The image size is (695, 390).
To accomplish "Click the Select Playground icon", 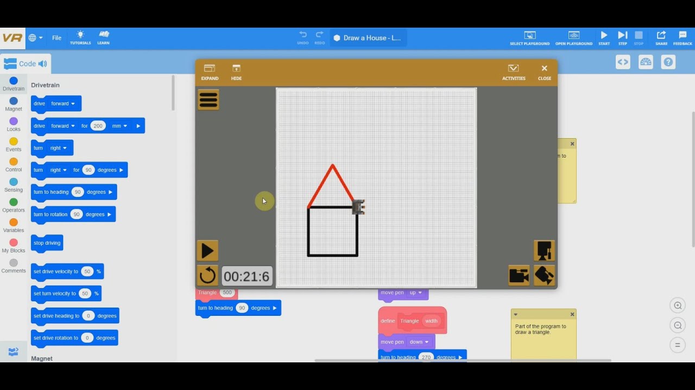I will point(530,38).
